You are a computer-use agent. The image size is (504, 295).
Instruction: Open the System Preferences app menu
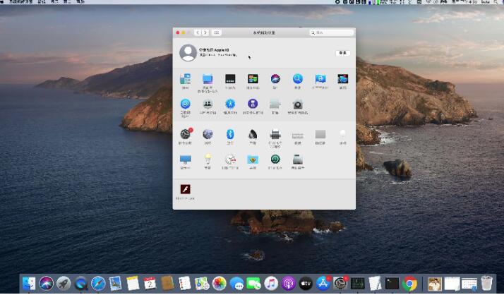point(20,1)
